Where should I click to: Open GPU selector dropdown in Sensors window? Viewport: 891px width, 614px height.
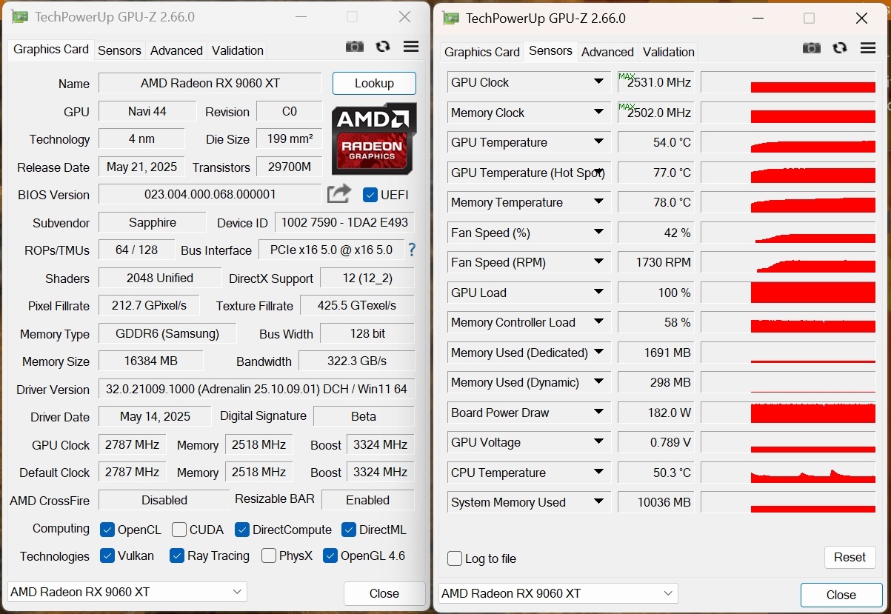pos(558,593)
